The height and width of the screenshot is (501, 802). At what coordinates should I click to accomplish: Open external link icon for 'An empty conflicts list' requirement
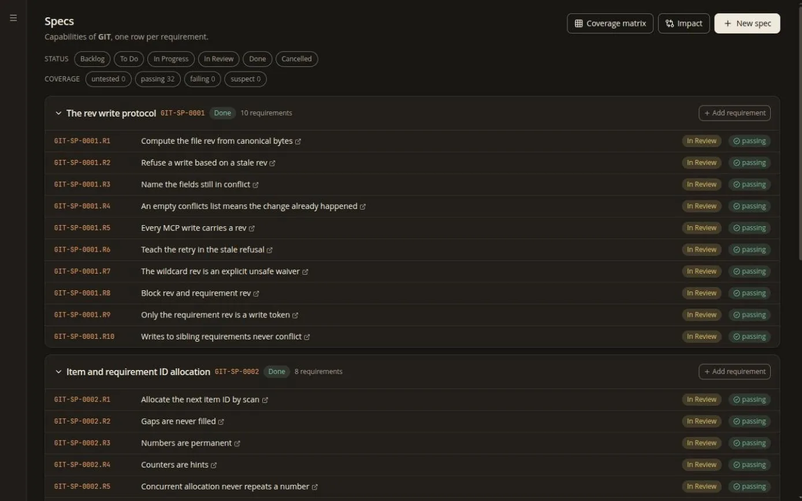click(363, 207)
